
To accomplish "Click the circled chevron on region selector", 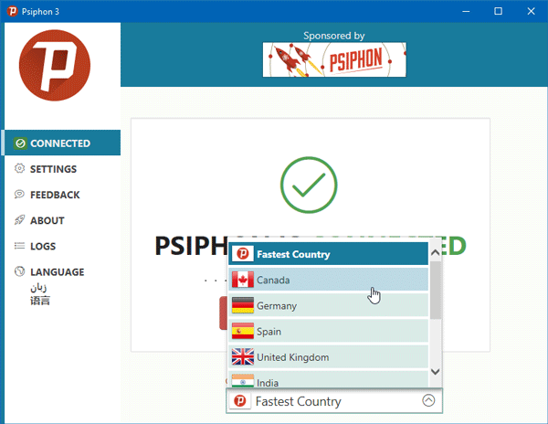I will pos(428,400).
